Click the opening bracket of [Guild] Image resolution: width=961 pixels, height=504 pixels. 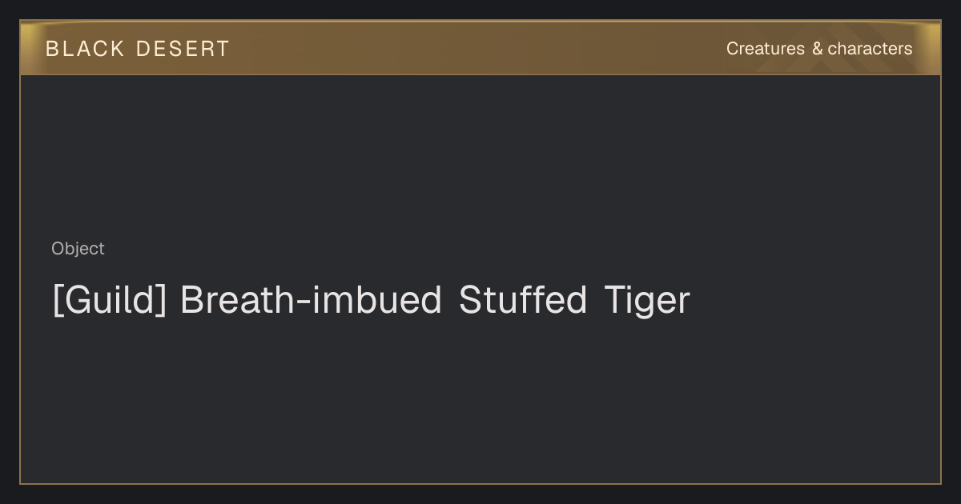point(57,302)
